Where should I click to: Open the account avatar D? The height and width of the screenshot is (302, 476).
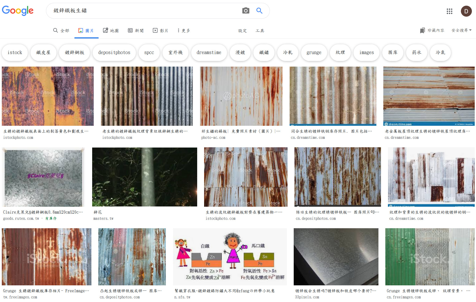pyautogui.click(x=466, y=11)
